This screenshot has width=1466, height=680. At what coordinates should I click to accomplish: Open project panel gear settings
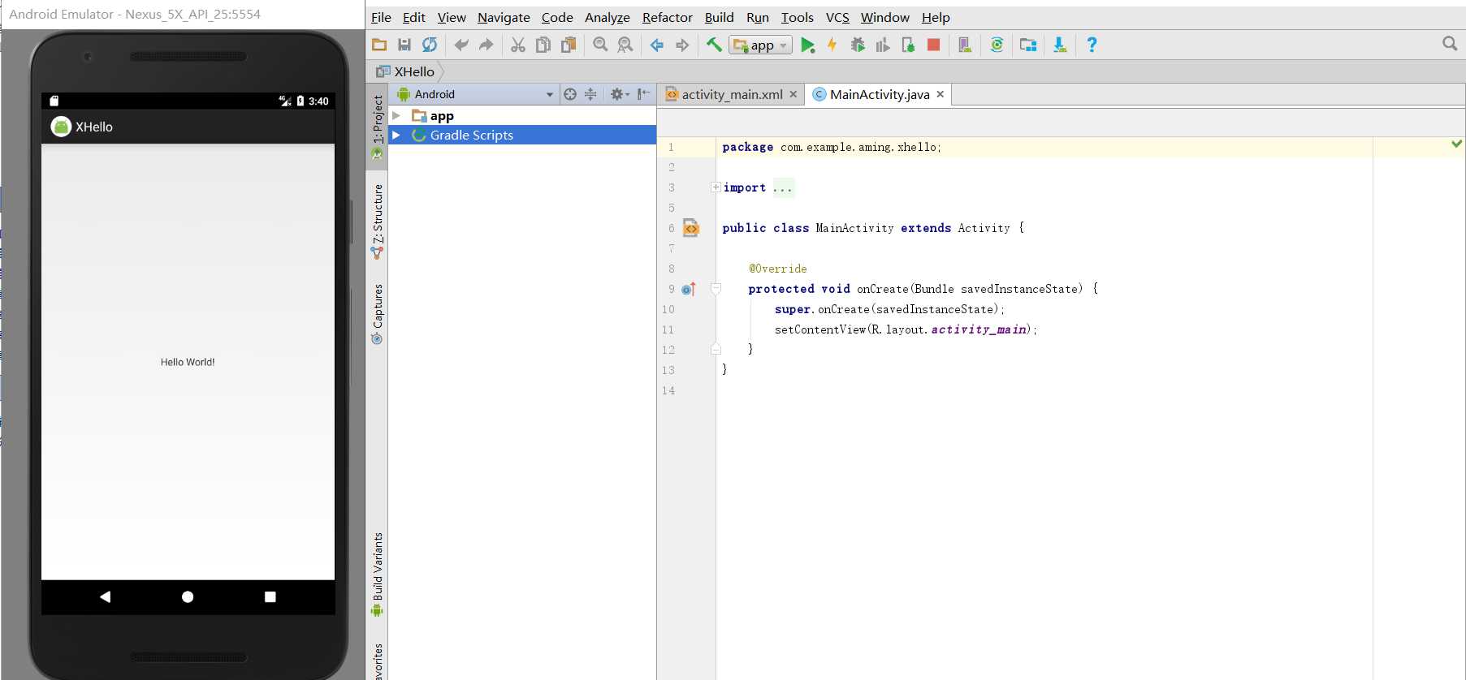pyautogui.click(x=619, y=94)
